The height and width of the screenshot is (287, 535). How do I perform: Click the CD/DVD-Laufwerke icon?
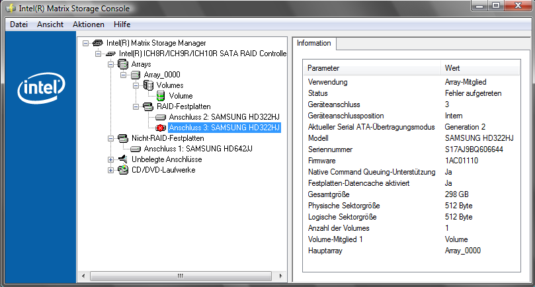123,169
